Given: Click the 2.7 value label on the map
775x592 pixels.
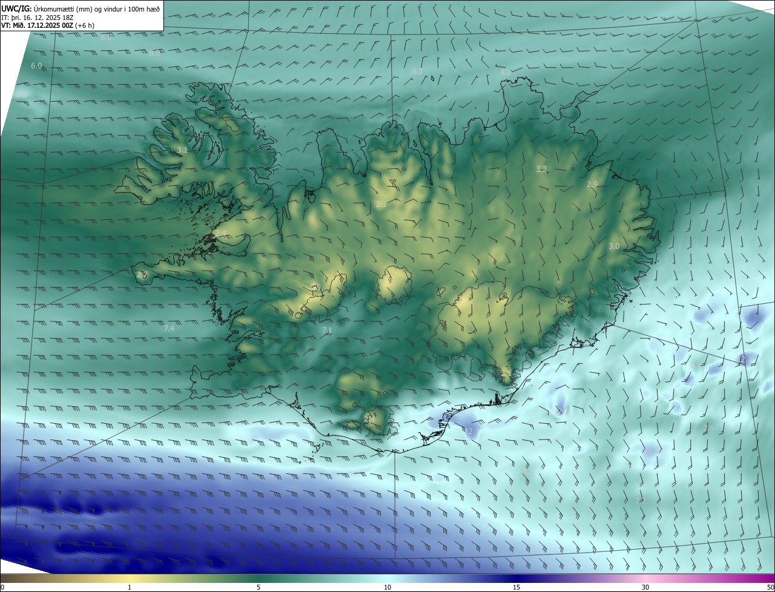Looking at the screenshot, I should pyautogui.click(x=142, y=275).
